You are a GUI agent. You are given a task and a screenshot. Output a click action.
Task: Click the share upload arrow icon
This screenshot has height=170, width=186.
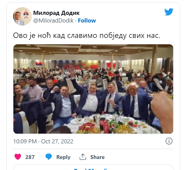pyautogui.click(x=83, y=157)
